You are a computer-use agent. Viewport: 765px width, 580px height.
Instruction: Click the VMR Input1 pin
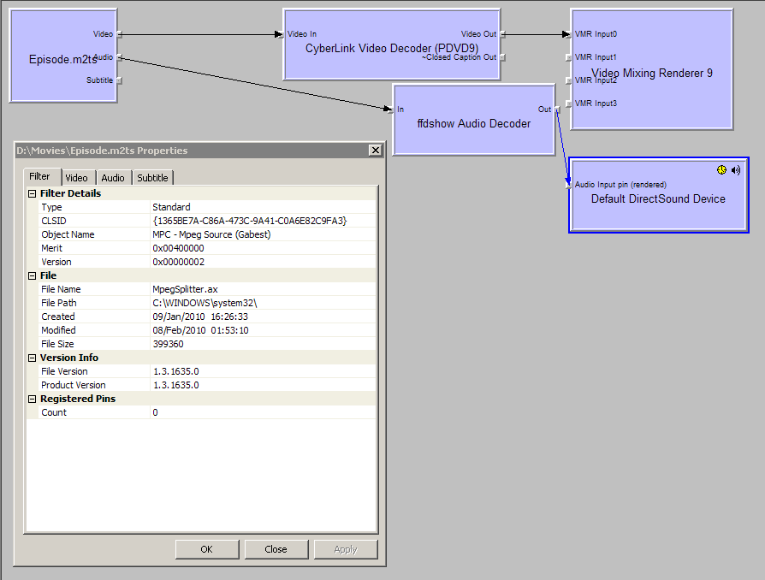click(568, 57)
